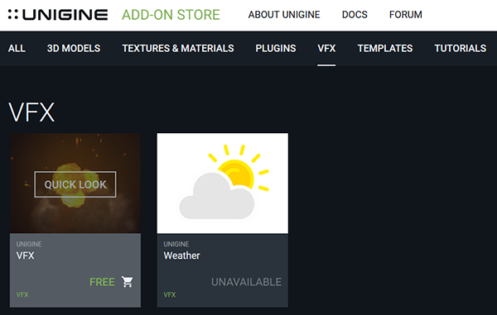Go to the TUTORIALS tab
This screenshot has width=497, height=315.
pos(461,49)
